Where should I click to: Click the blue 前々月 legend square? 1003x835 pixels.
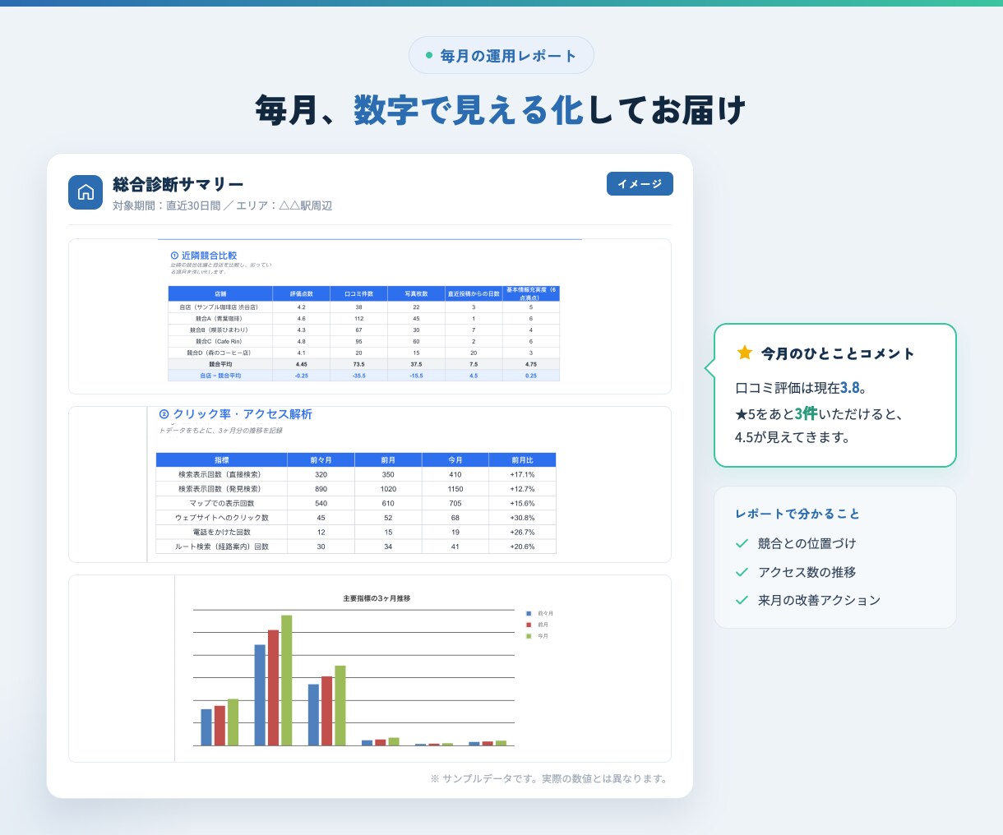529,613
